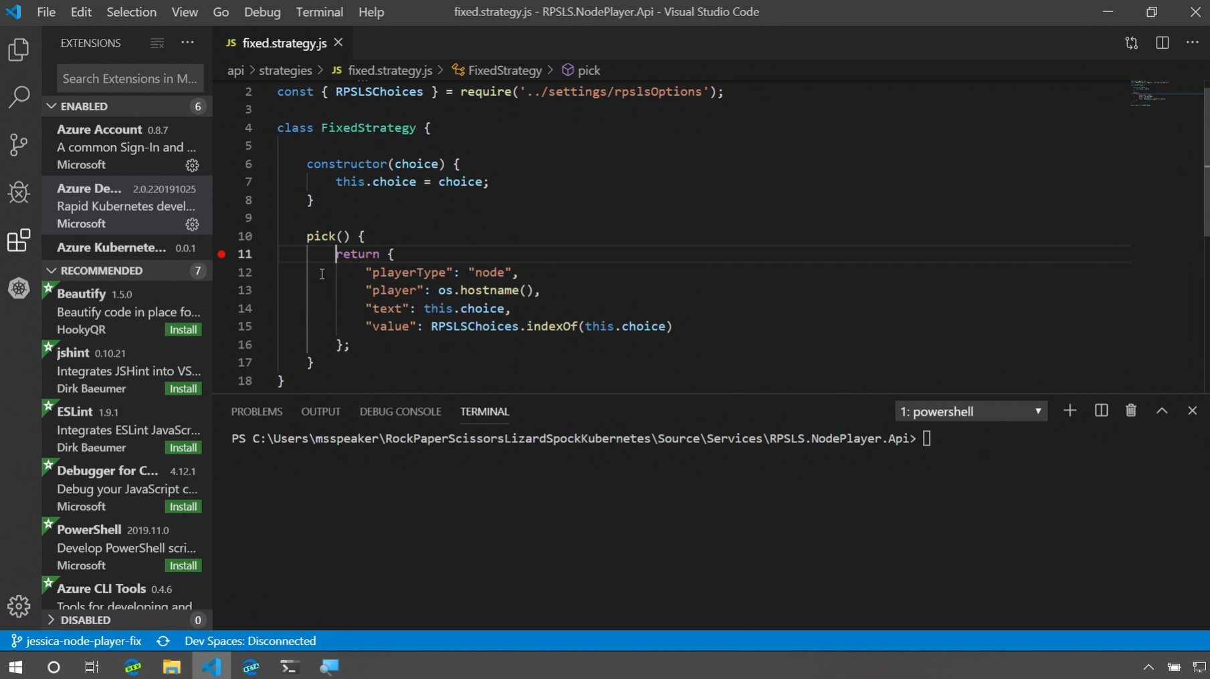Open File Explorer from Windows taskbar
This screenshot has height=679, width=1210.
point(171,667)
